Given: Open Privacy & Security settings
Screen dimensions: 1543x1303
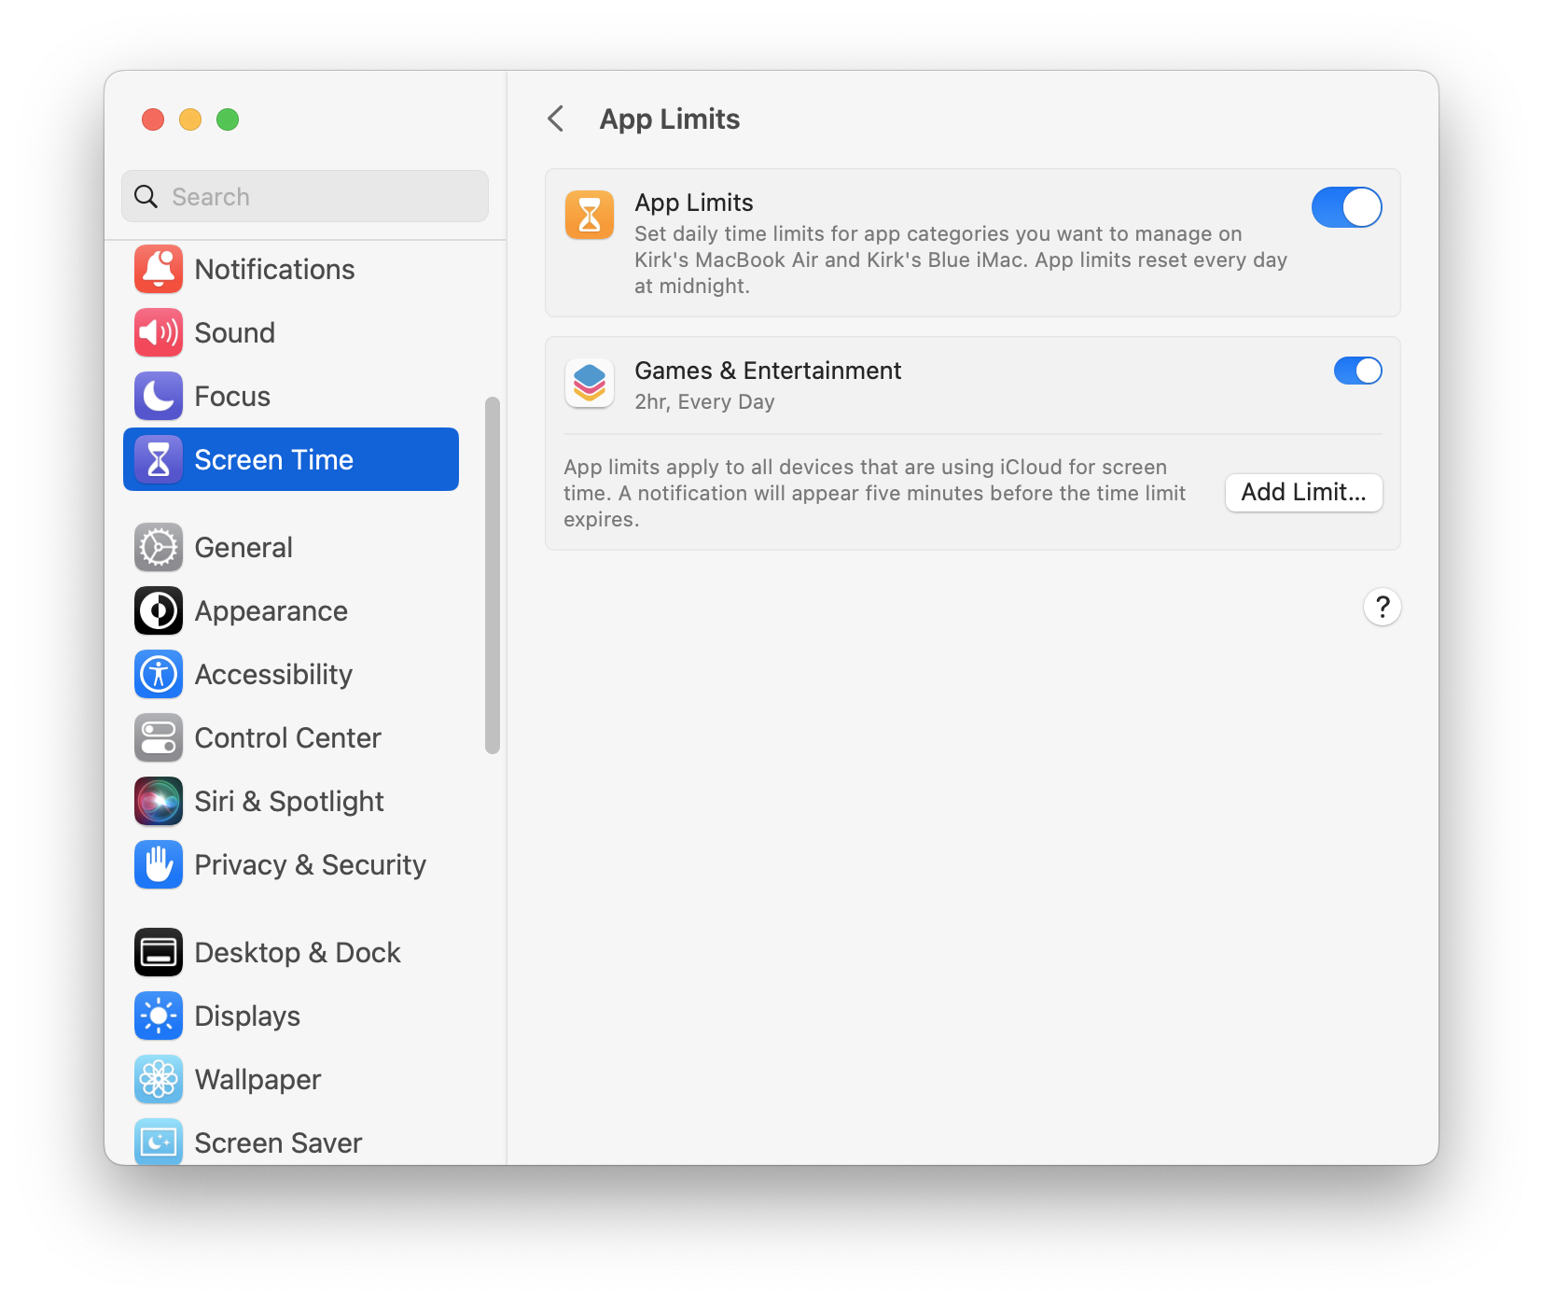Looking at the screenshot, I should coord(291,865).
